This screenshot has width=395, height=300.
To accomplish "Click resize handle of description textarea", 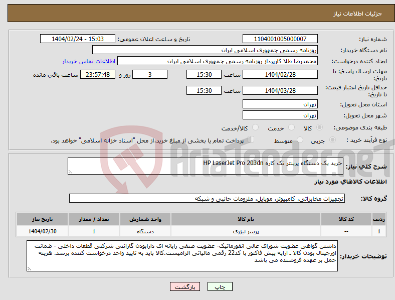I will coord(70,172).
